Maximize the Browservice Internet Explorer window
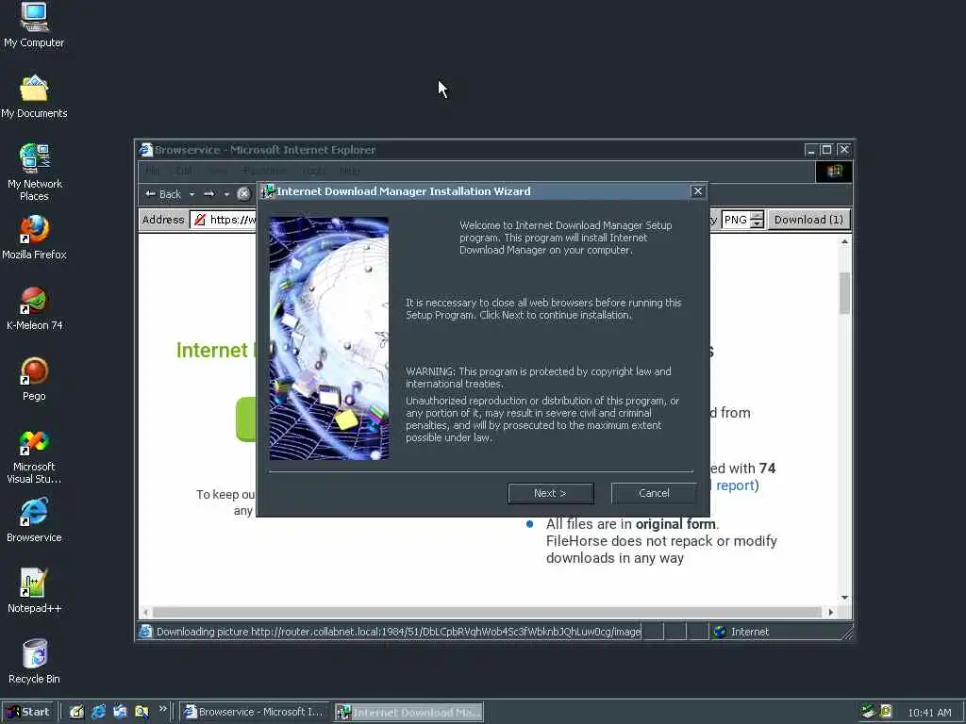Screen dimensions: 966x724 point(826,150)
